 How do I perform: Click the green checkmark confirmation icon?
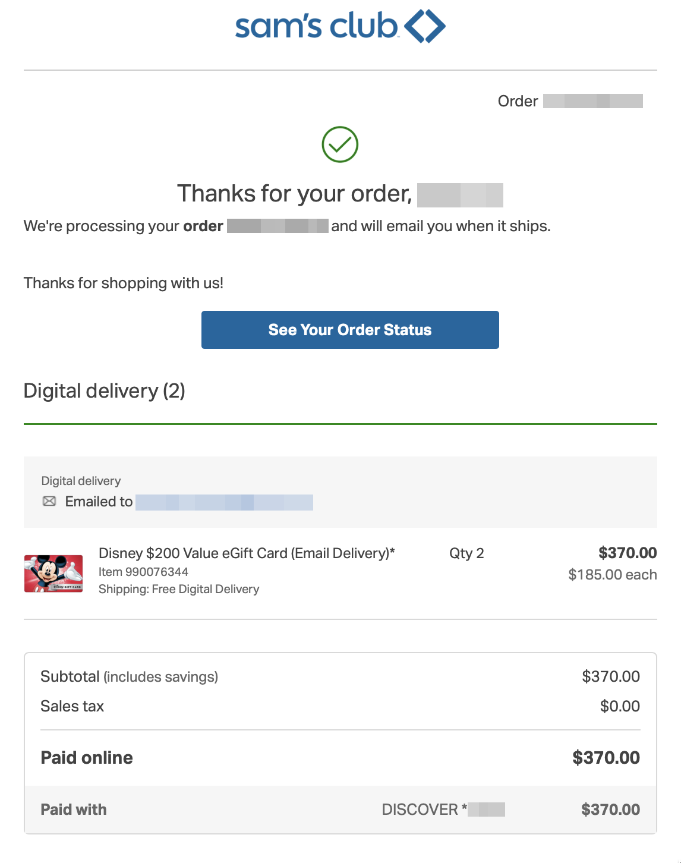pyautogui.click(x=339, y=143)
